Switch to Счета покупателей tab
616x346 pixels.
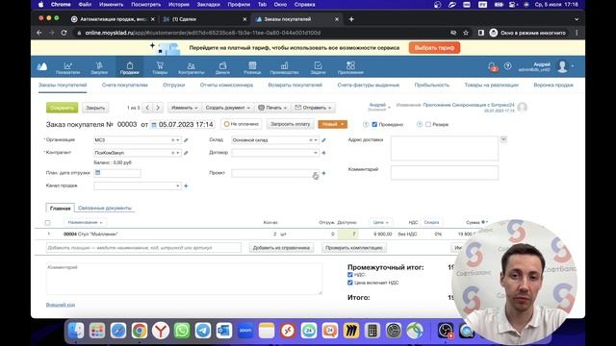125,85
